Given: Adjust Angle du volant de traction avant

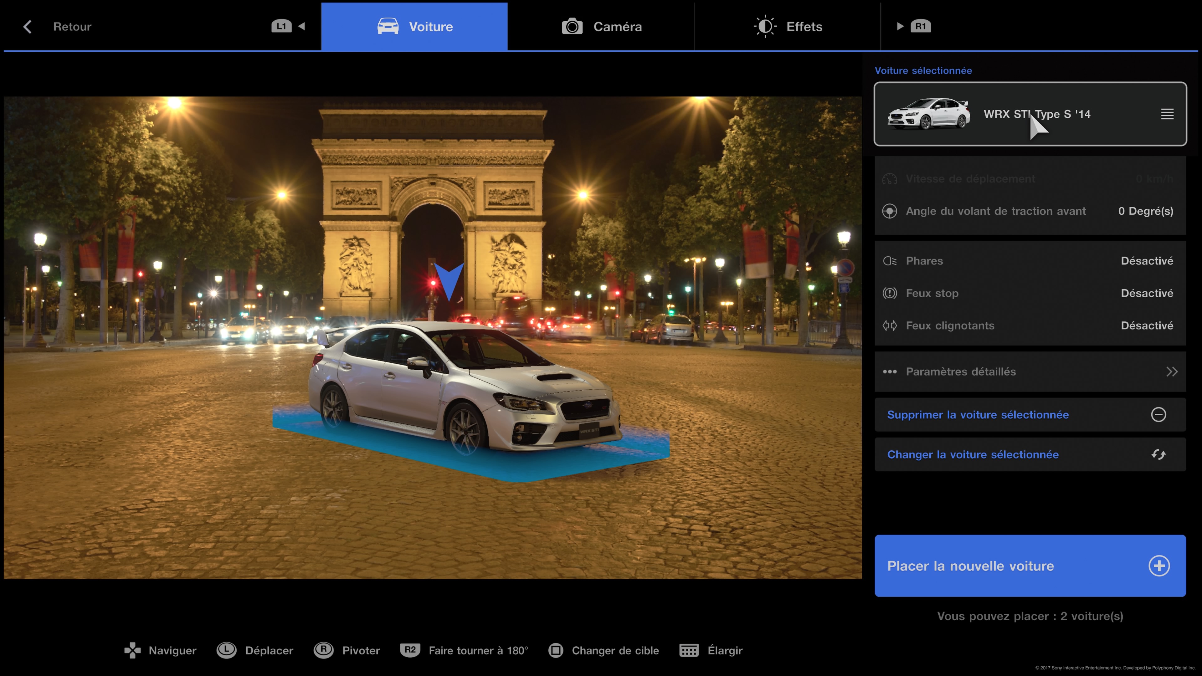Looking at the screenshot, I should [x=1030, y=211].
